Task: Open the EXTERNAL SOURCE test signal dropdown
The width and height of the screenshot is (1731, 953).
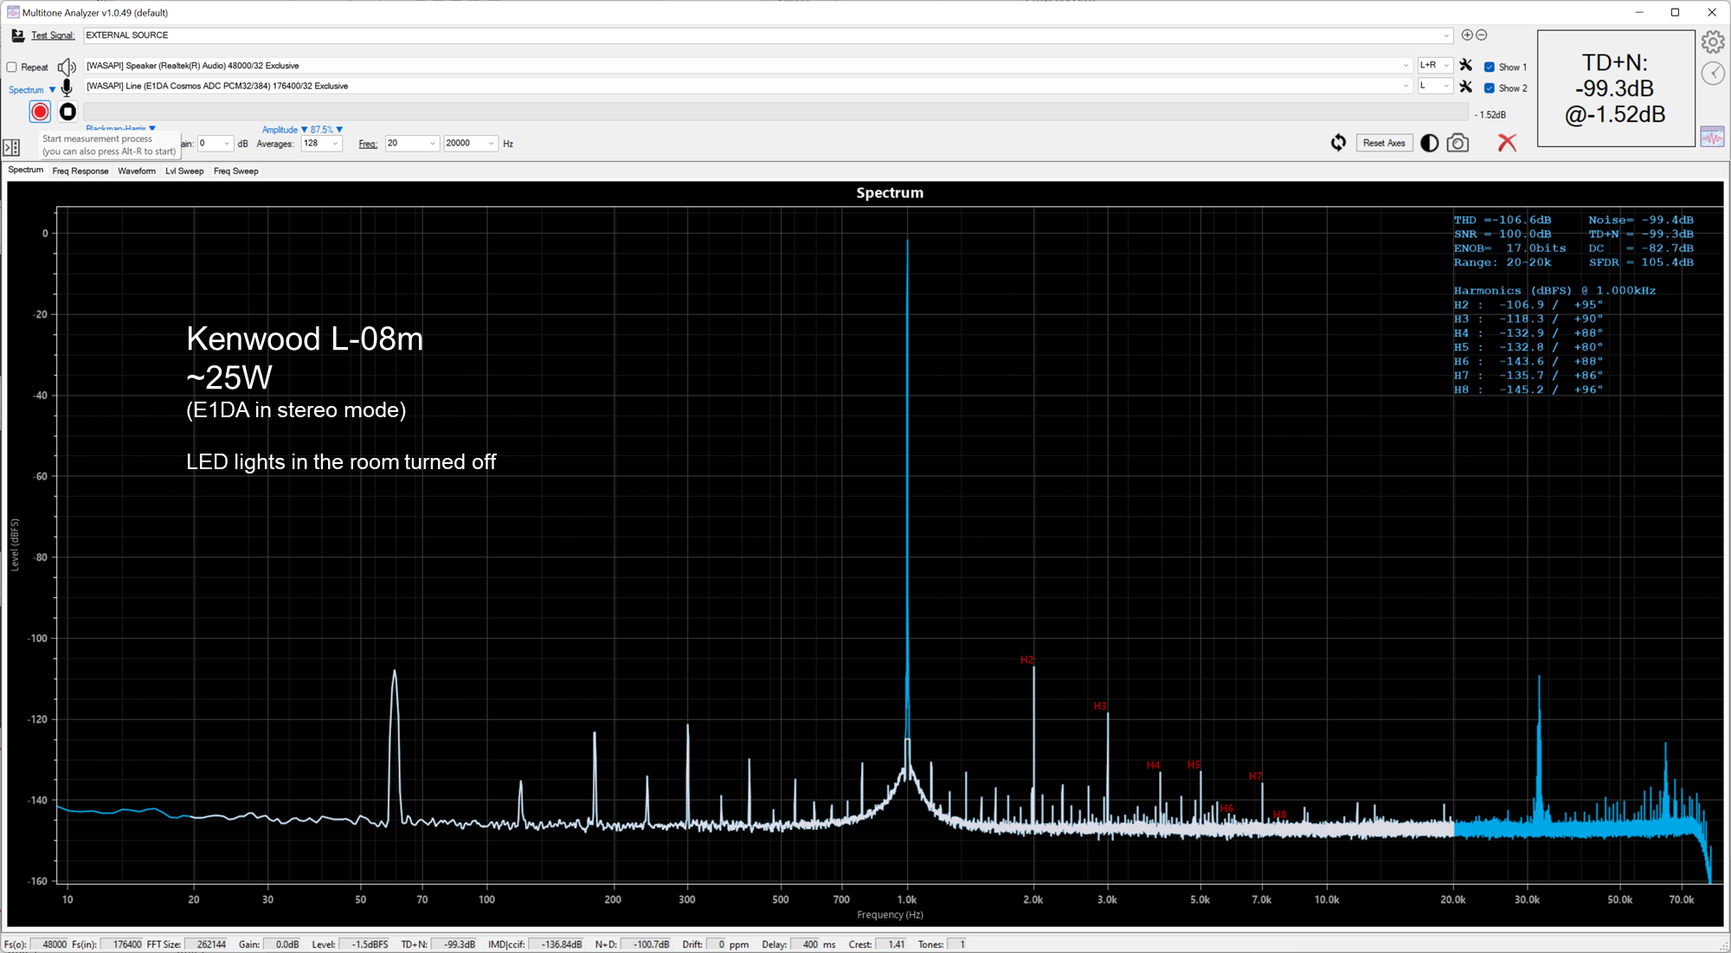Action: 768,35
